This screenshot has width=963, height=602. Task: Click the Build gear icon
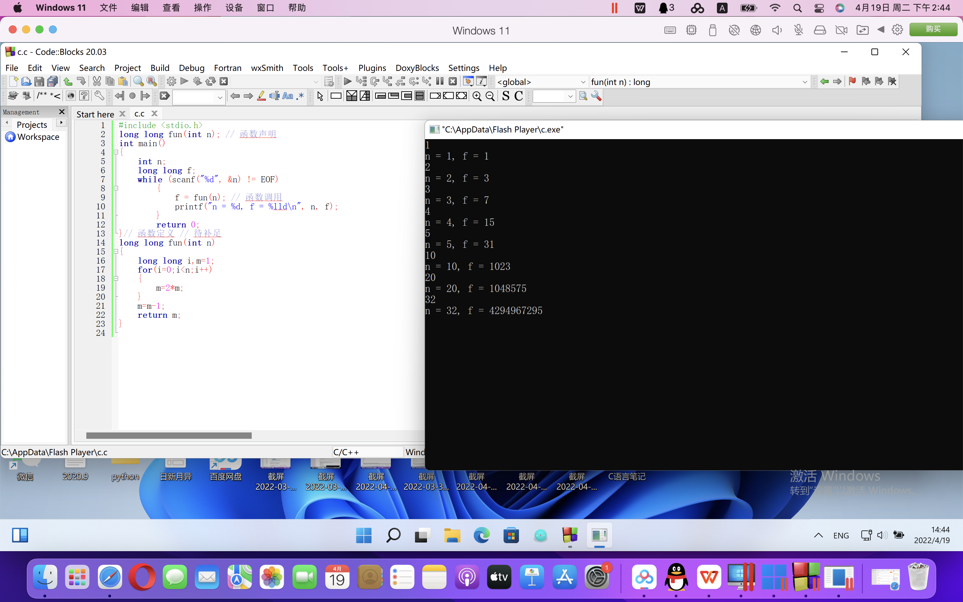[x=171, y=82]
